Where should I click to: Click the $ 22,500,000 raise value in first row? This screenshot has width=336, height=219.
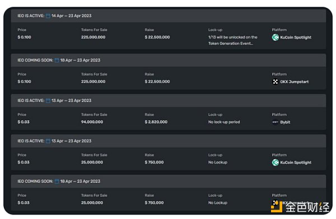pyautogui.click(x=157, y=37)
